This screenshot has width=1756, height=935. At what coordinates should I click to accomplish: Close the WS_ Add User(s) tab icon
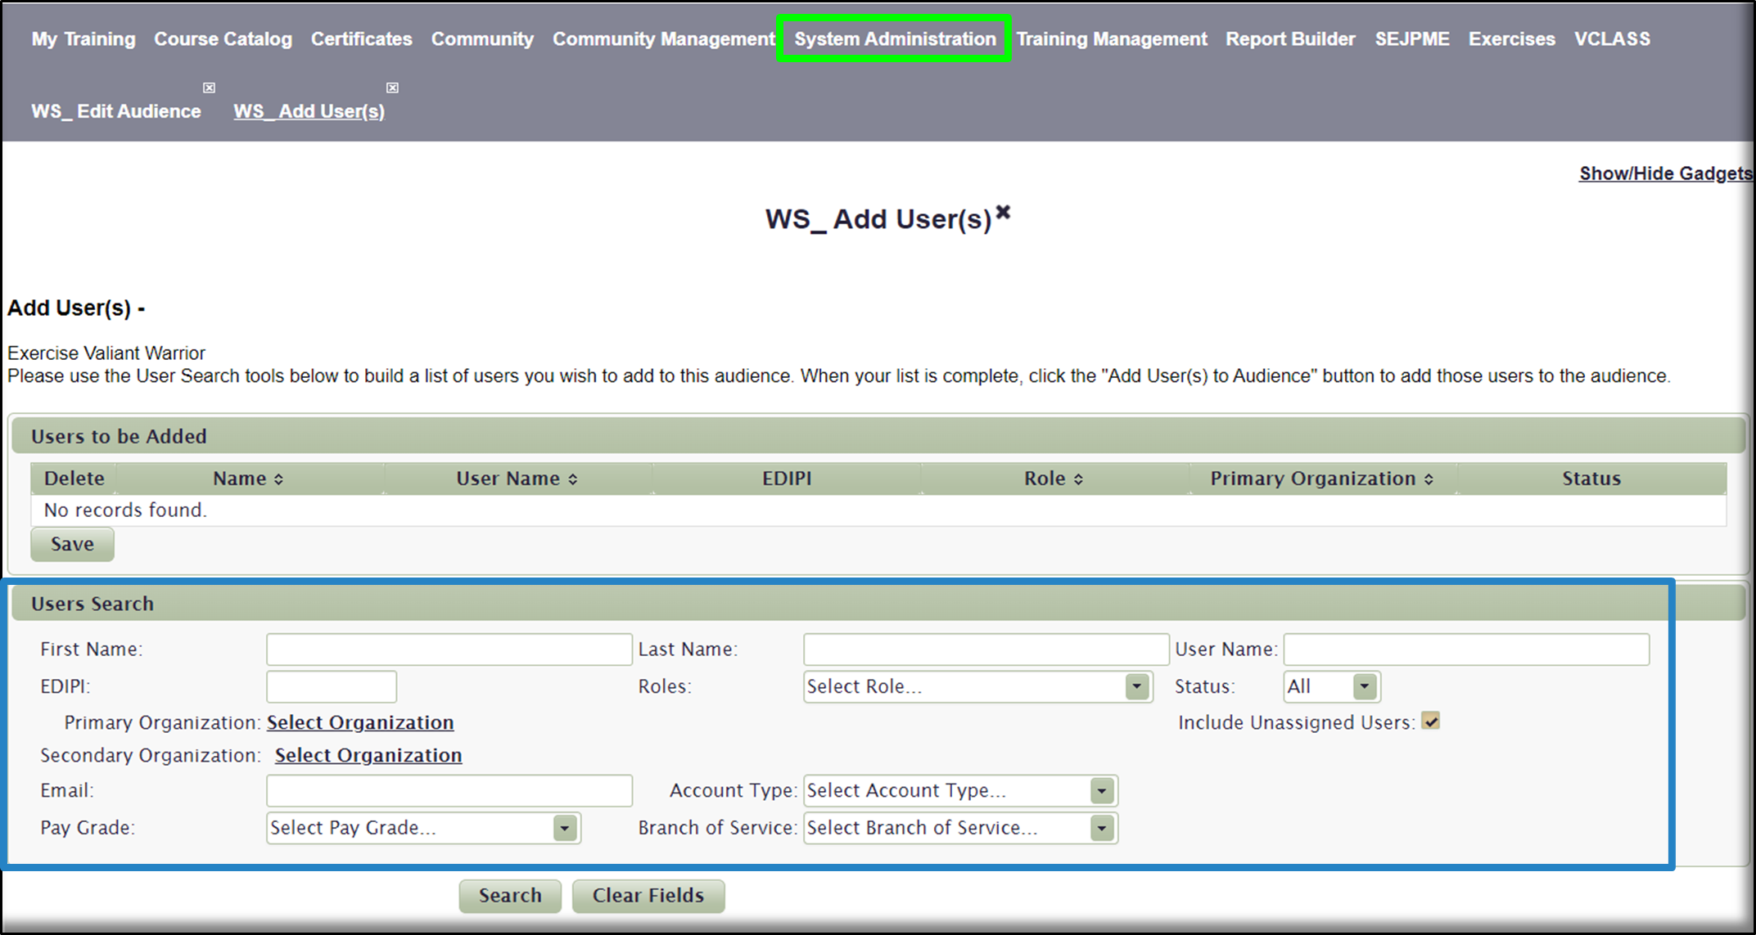pyautogui.click(x=393, y=88)
